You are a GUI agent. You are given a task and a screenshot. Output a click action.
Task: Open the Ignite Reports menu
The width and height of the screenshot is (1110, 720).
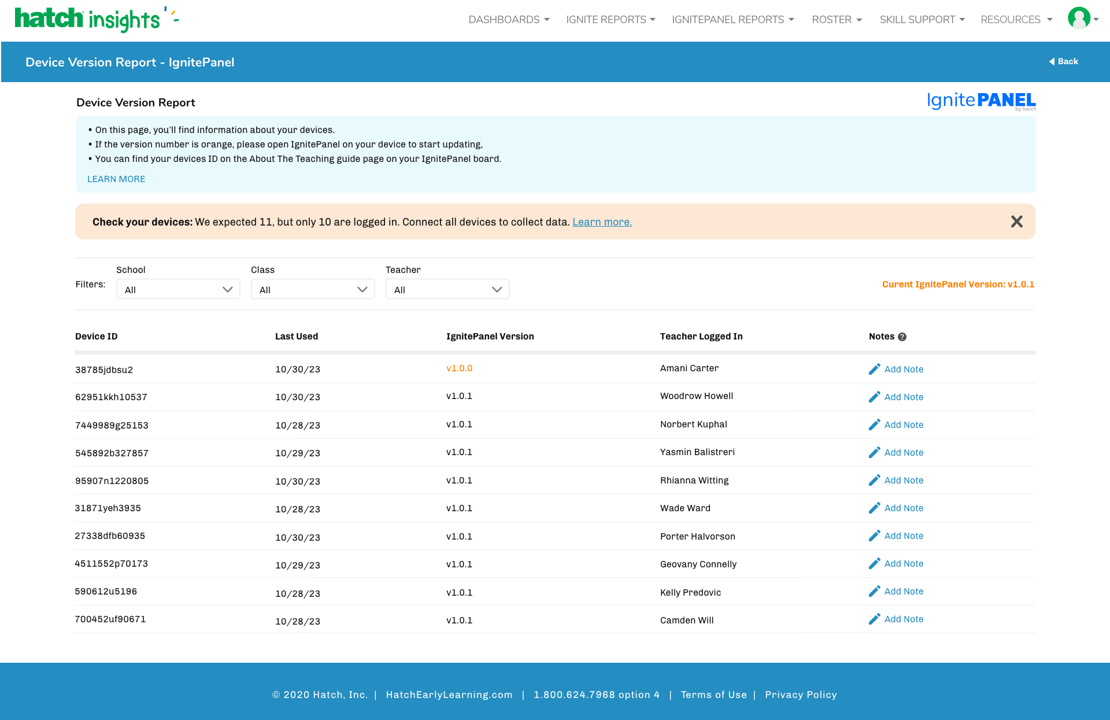(x=610, y=20)
